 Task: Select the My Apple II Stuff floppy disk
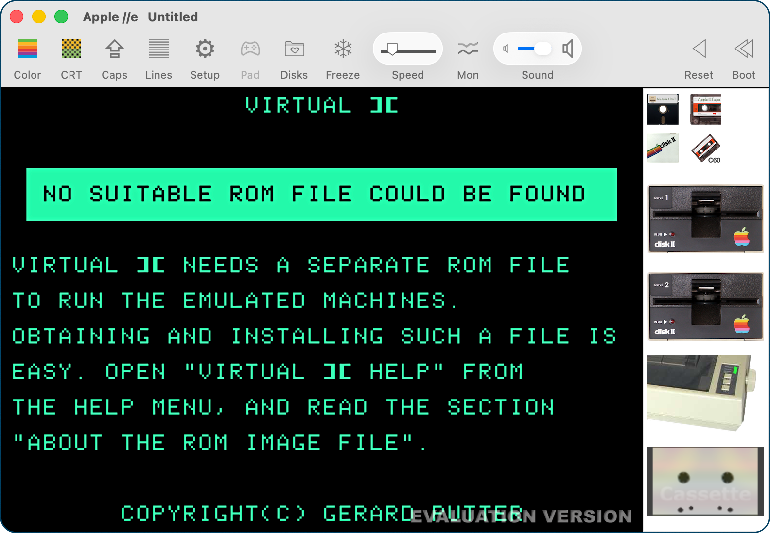tap(663, 109)
